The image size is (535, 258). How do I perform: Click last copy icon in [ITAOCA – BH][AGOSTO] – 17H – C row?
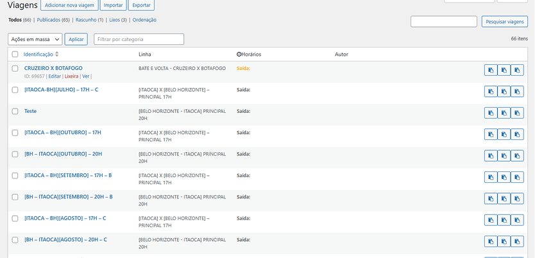(x=517, y=220)
